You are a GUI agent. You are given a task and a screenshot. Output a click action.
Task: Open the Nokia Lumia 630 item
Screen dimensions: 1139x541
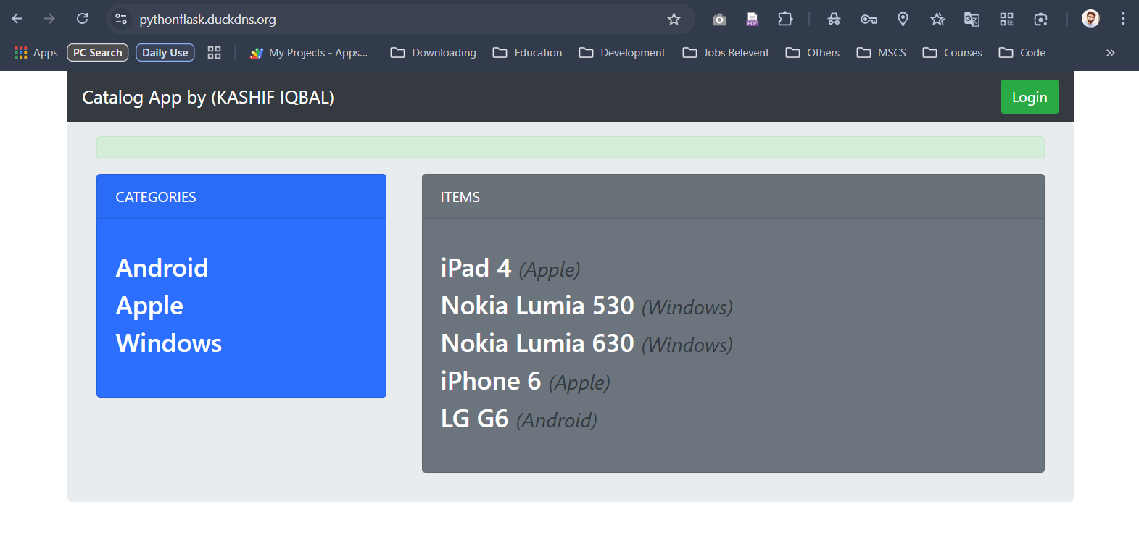coord(537,343)
